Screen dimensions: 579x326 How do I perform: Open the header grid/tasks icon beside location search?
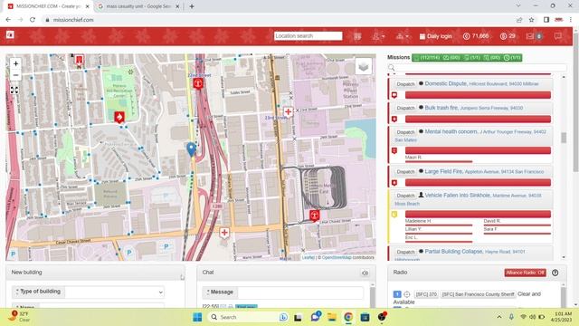(x=357, y=36)
